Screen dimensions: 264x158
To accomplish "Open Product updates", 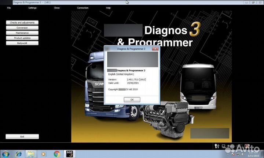I will (22, 38).
